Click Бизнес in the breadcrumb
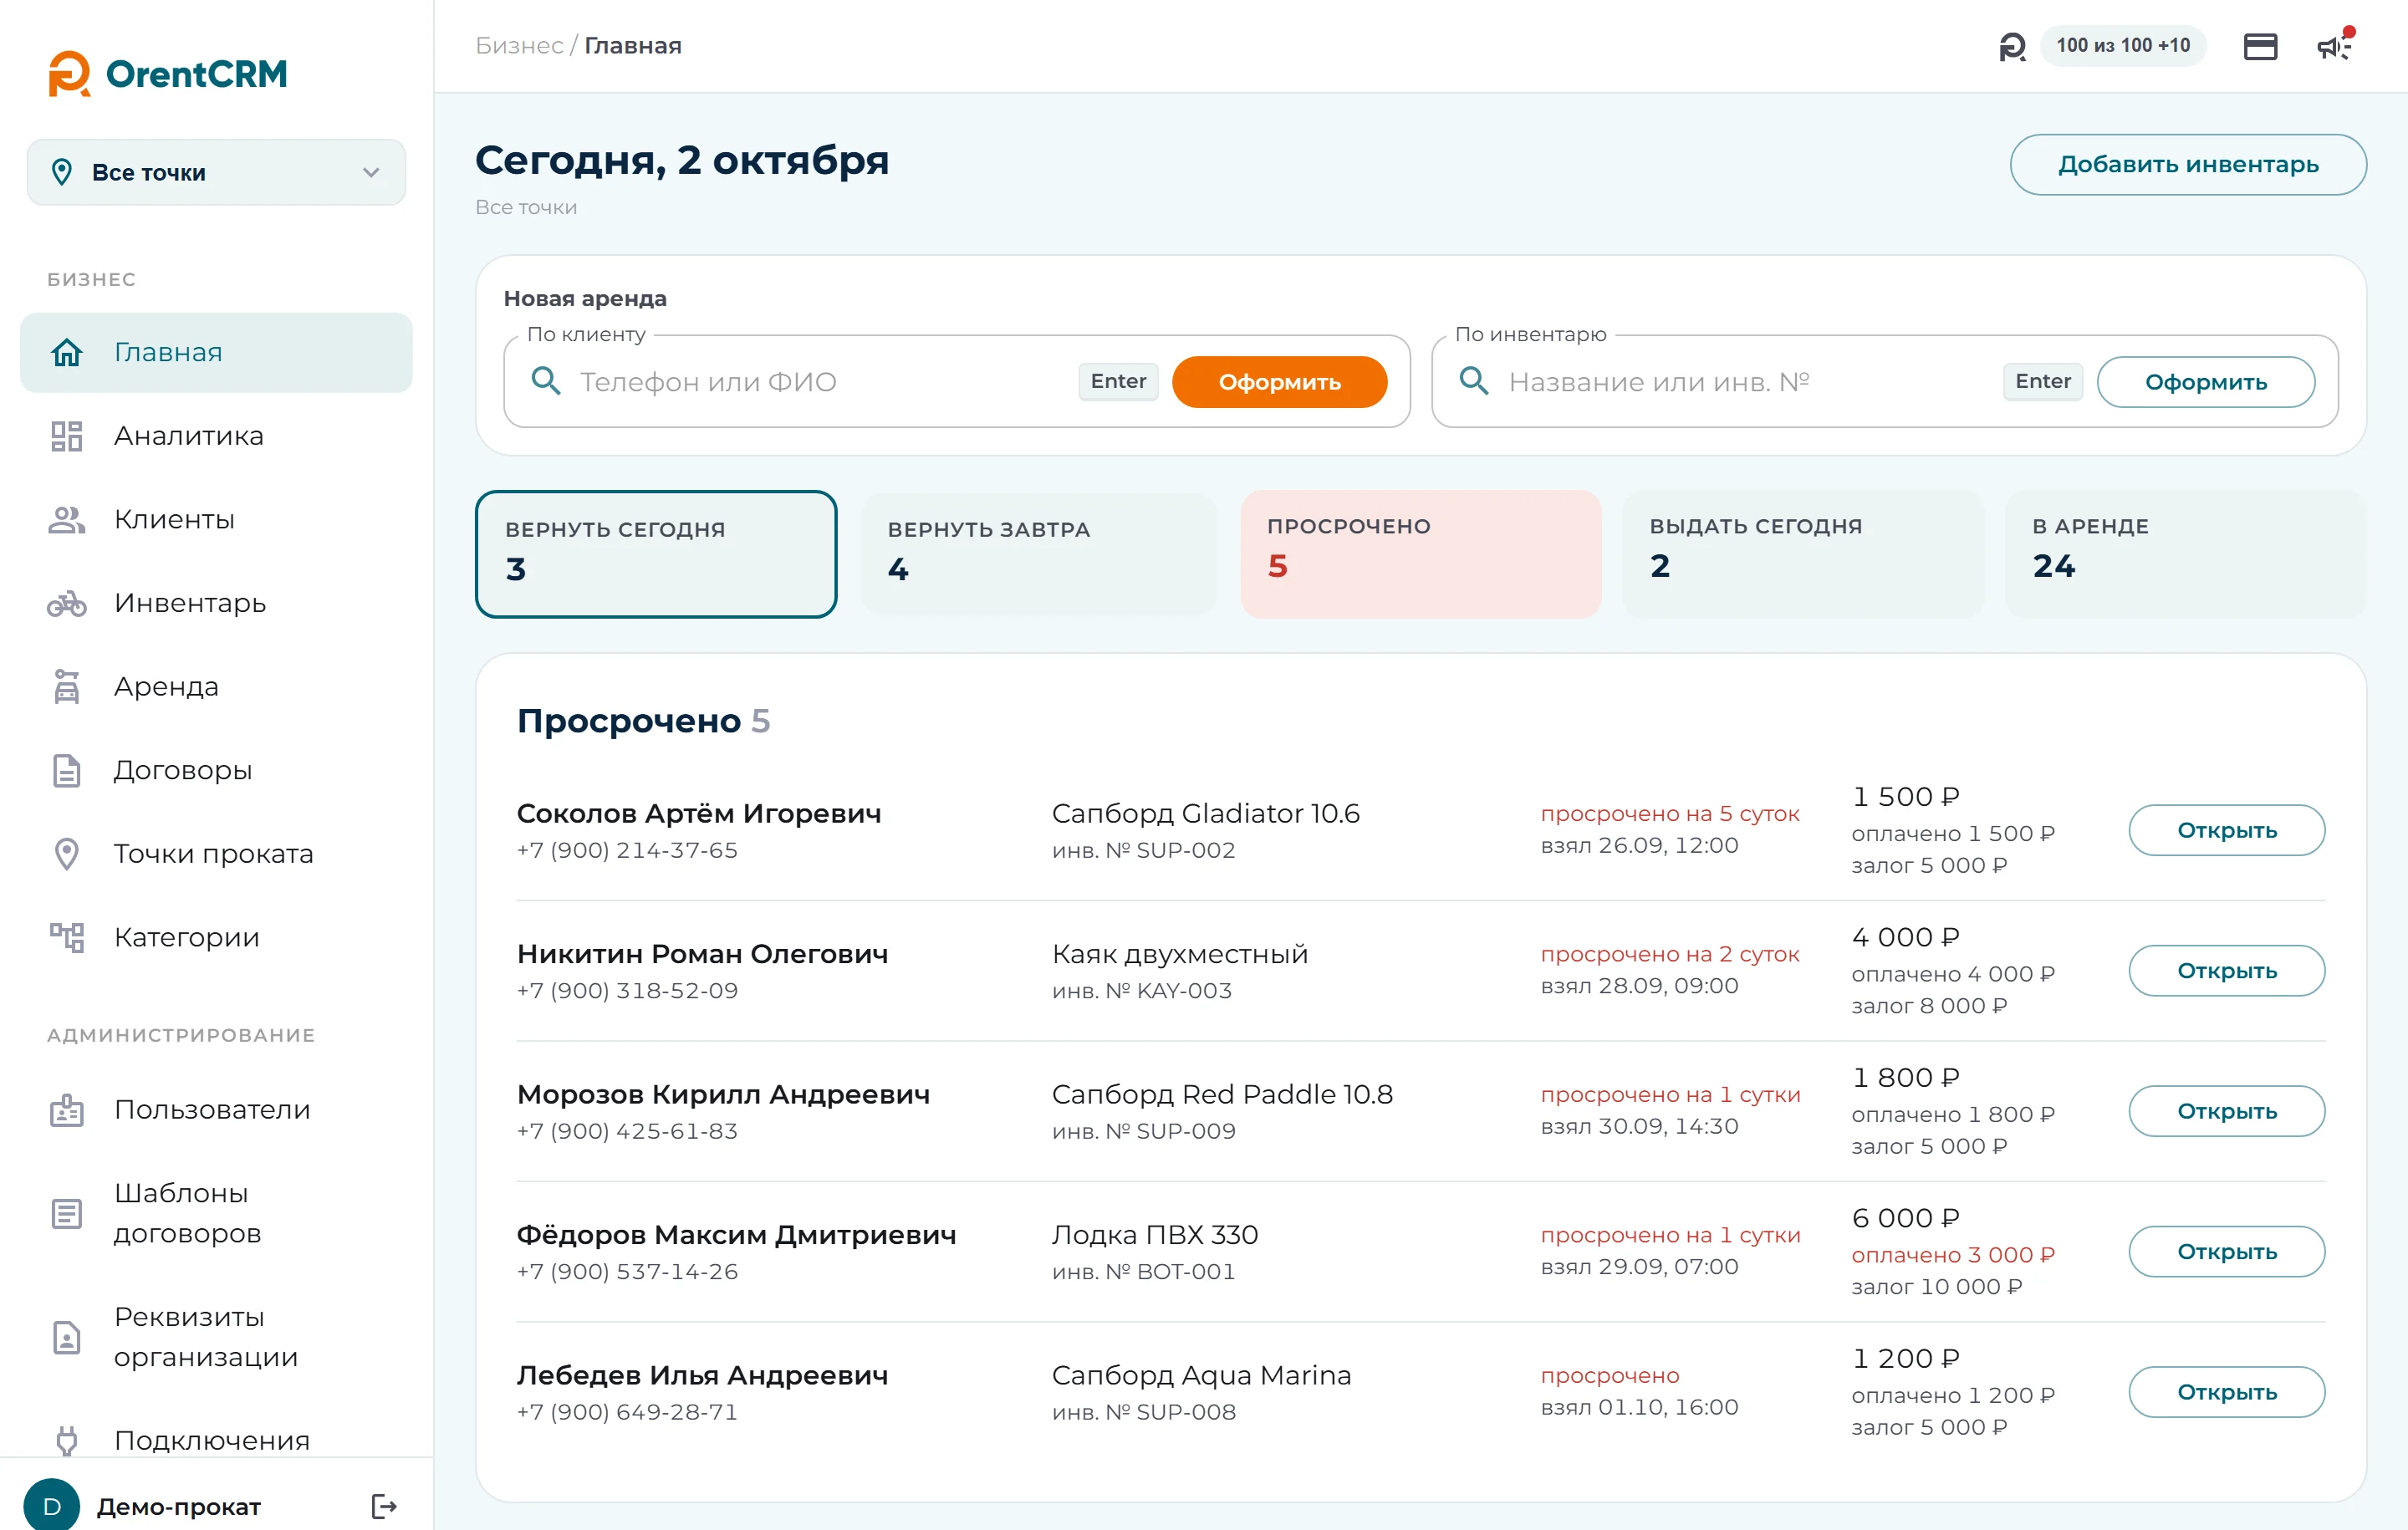The width and height of the screenshot is (2408, 1530). 519,46
